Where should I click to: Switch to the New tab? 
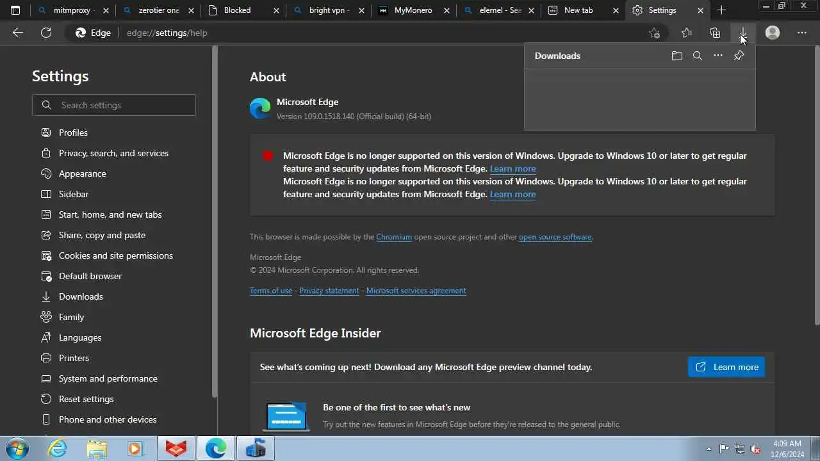(583, 10)
